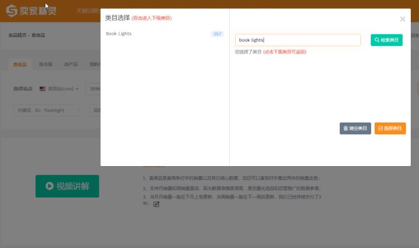419x248 pixels.
Task: Click the 检索类目 search button
Action: [386, 40]
